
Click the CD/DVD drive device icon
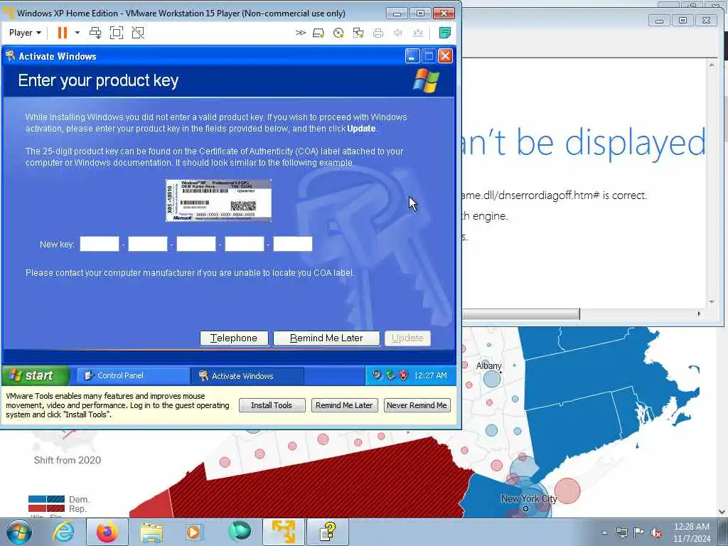pos(338,33)
